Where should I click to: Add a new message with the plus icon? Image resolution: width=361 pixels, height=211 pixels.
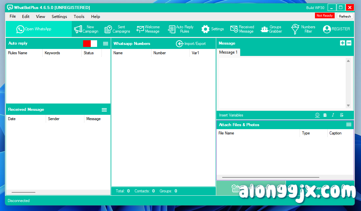[342, 43]
